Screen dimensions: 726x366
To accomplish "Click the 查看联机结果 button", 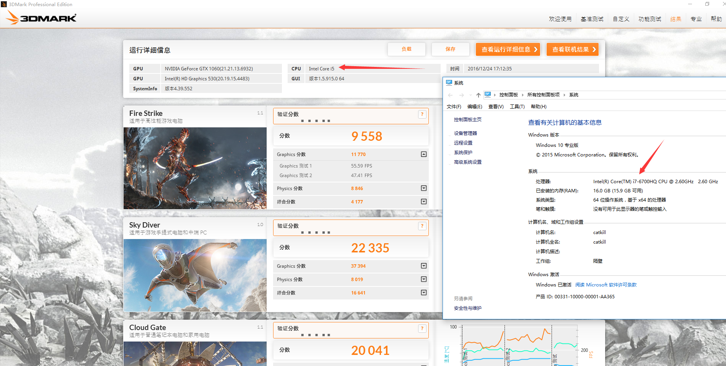I will (573, 49).
